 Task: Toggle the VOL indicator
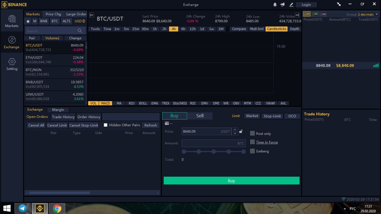click(93, 103)
